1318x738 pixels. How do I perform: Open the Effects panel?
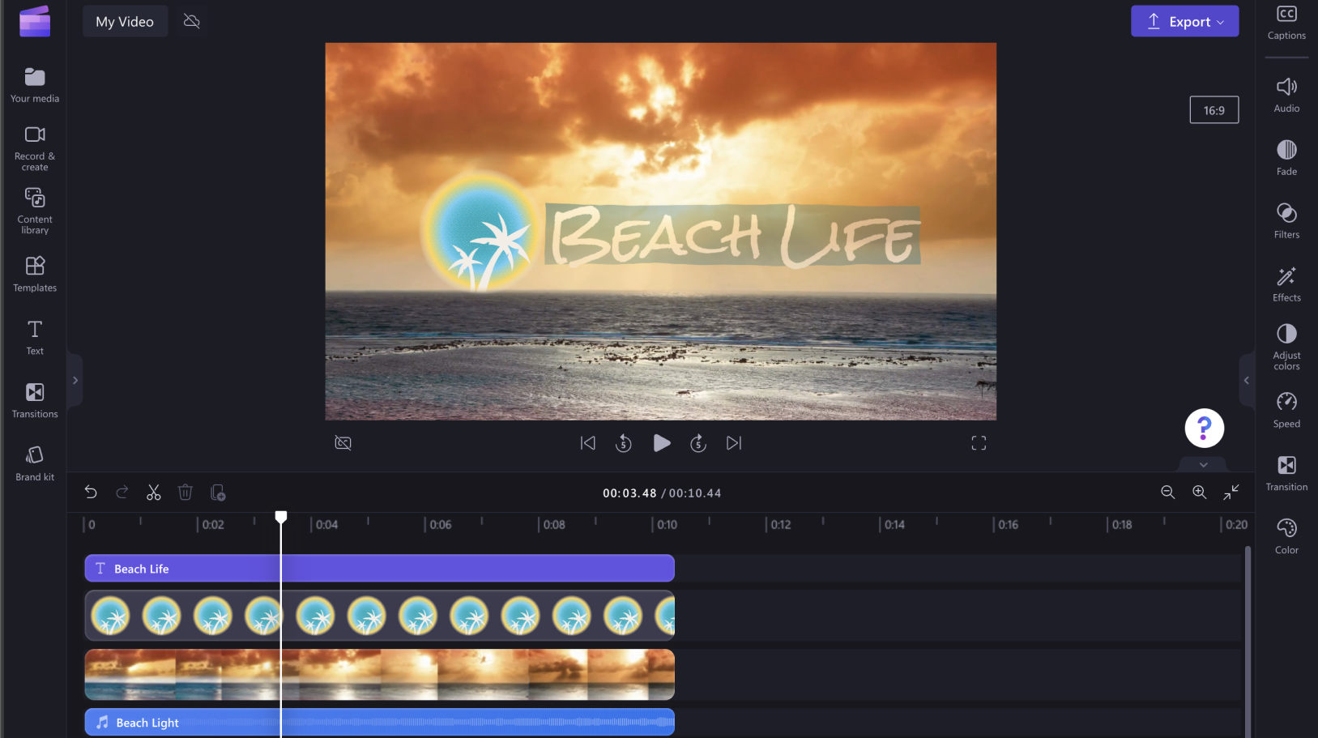pyautogui.click(x=1286, y=284)
